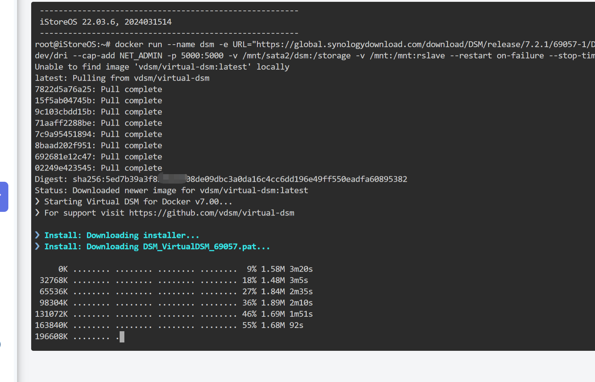Click the '7c9a95451894: Pull complete' line
The image size is (595, 382).
tap(99, 135)
